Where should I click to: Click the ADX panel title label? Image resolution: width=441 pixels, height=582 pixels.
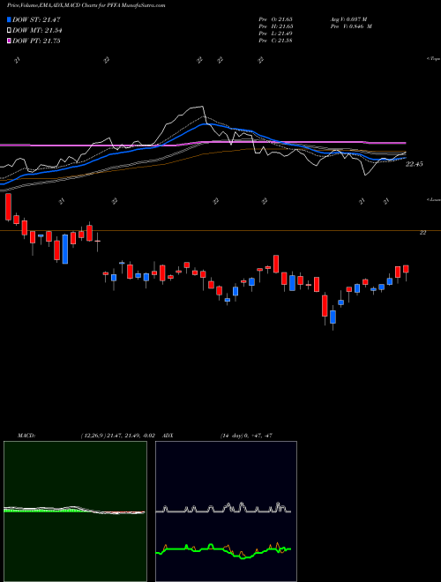point(168,436)
